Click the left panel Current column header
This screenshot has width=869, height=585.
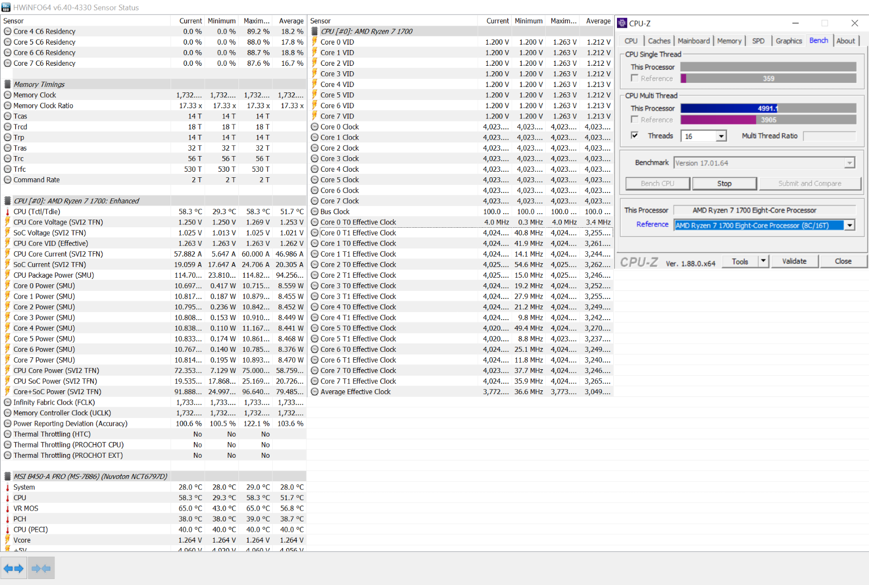pos(188,21)
